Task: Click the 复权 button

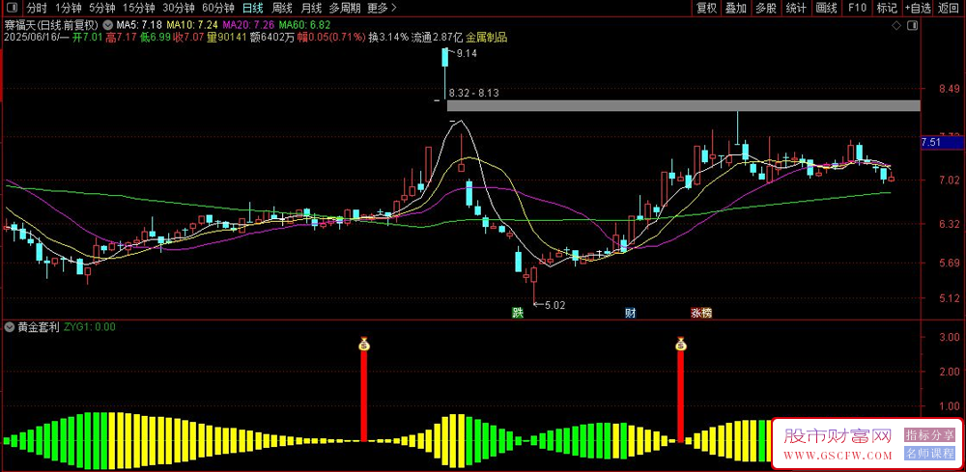Action: point(706,8)
